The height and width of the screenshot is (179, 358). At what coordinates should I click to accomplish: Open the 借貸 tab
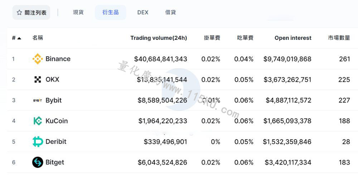tap(170, 12)
